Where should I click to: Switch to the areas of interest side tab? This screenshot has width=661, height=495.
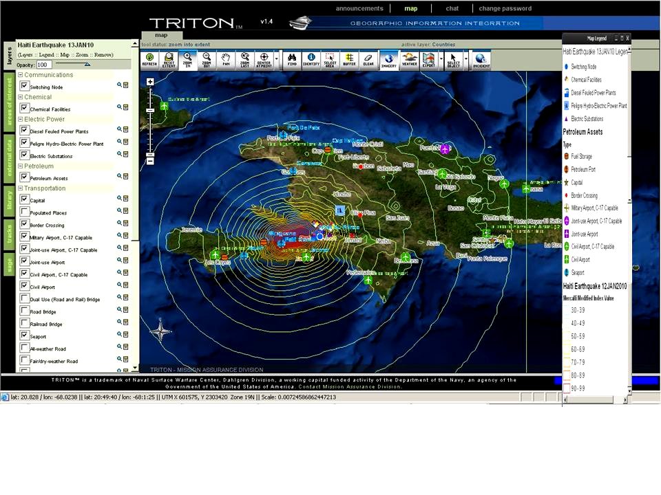click(9, 102)
